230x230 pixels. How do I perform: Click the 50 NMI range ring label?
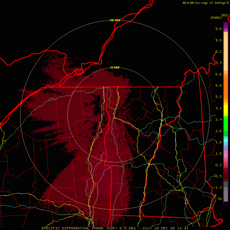115,68
